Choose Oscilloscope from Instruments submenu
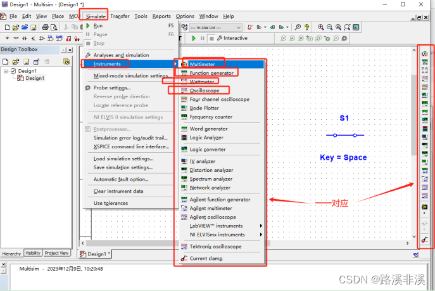 (222, 91)
